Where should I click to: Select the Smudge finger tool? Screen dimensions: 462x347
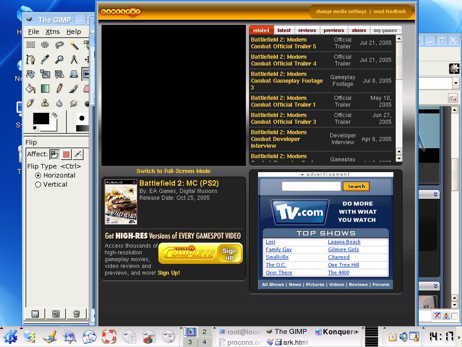[74, 103]
